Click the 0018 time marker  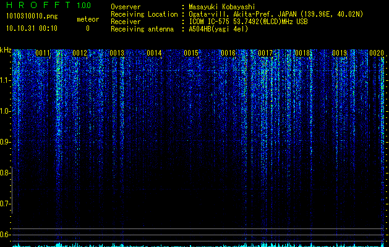(302, 53)
